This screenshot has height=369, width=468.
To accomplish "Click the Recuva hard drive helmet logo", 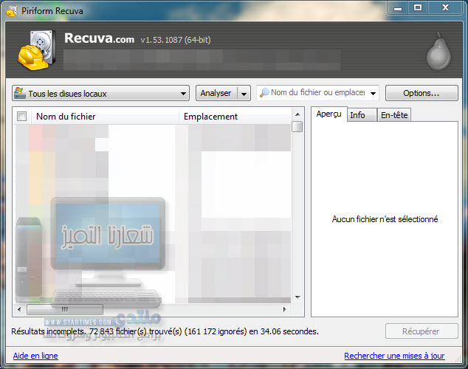I will (x=36, y=50).
